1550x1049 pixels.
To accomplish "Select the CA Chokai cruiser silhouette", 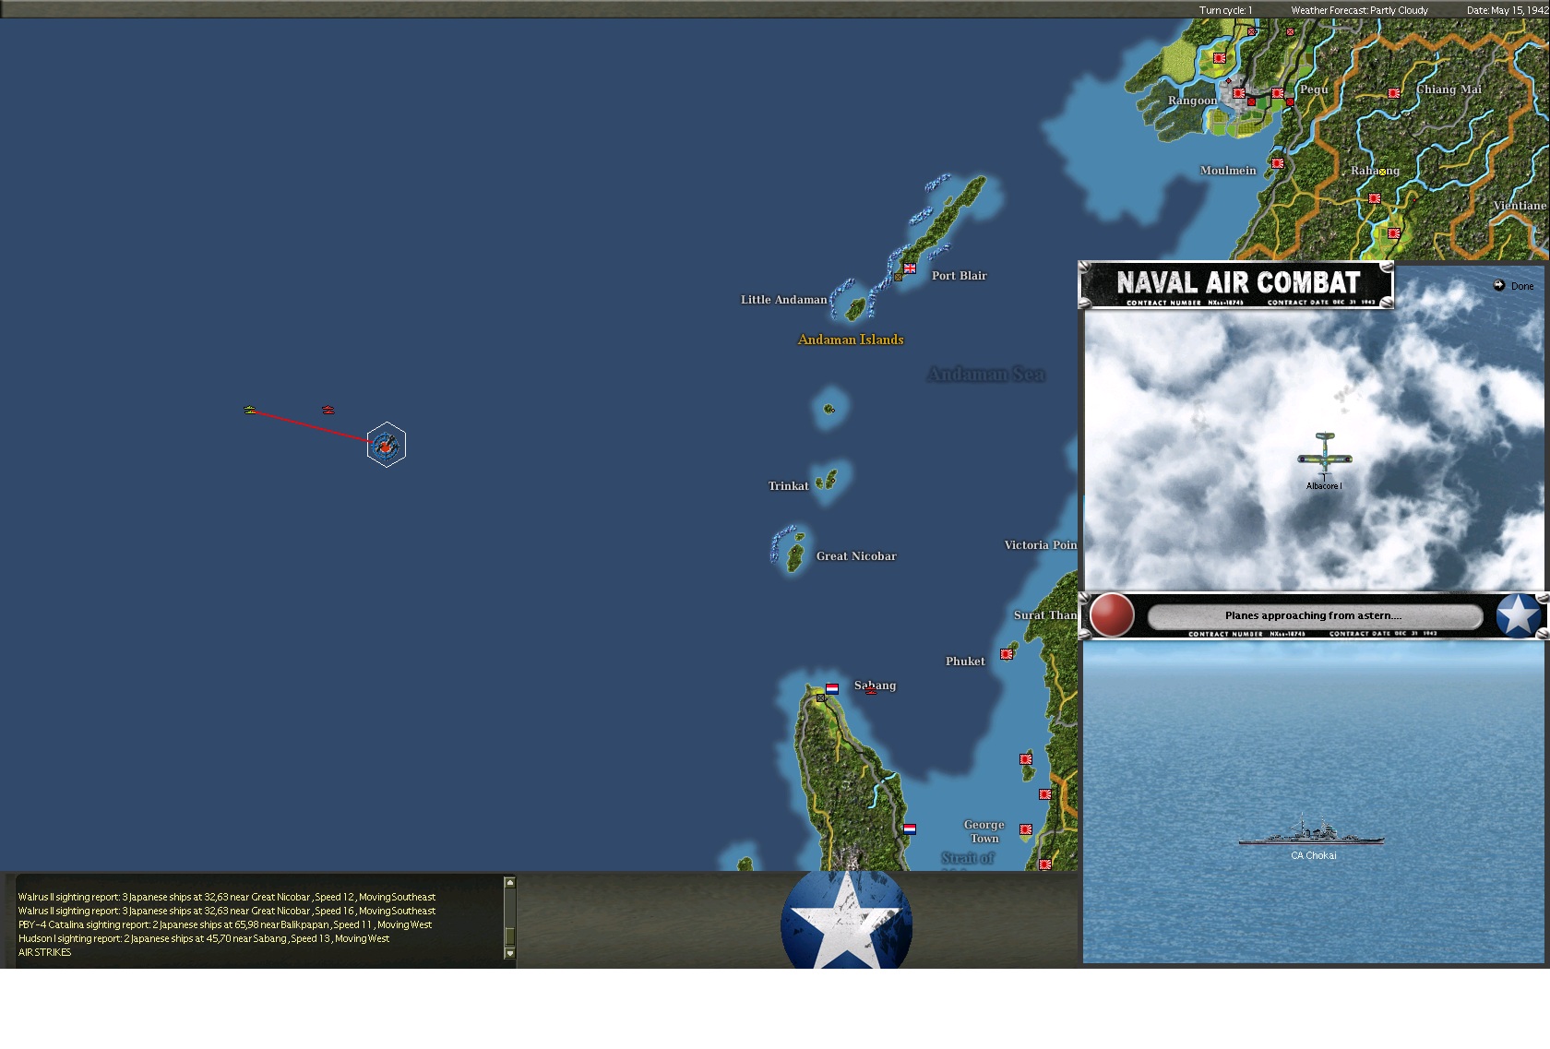I will click(x=1311, y=830).
